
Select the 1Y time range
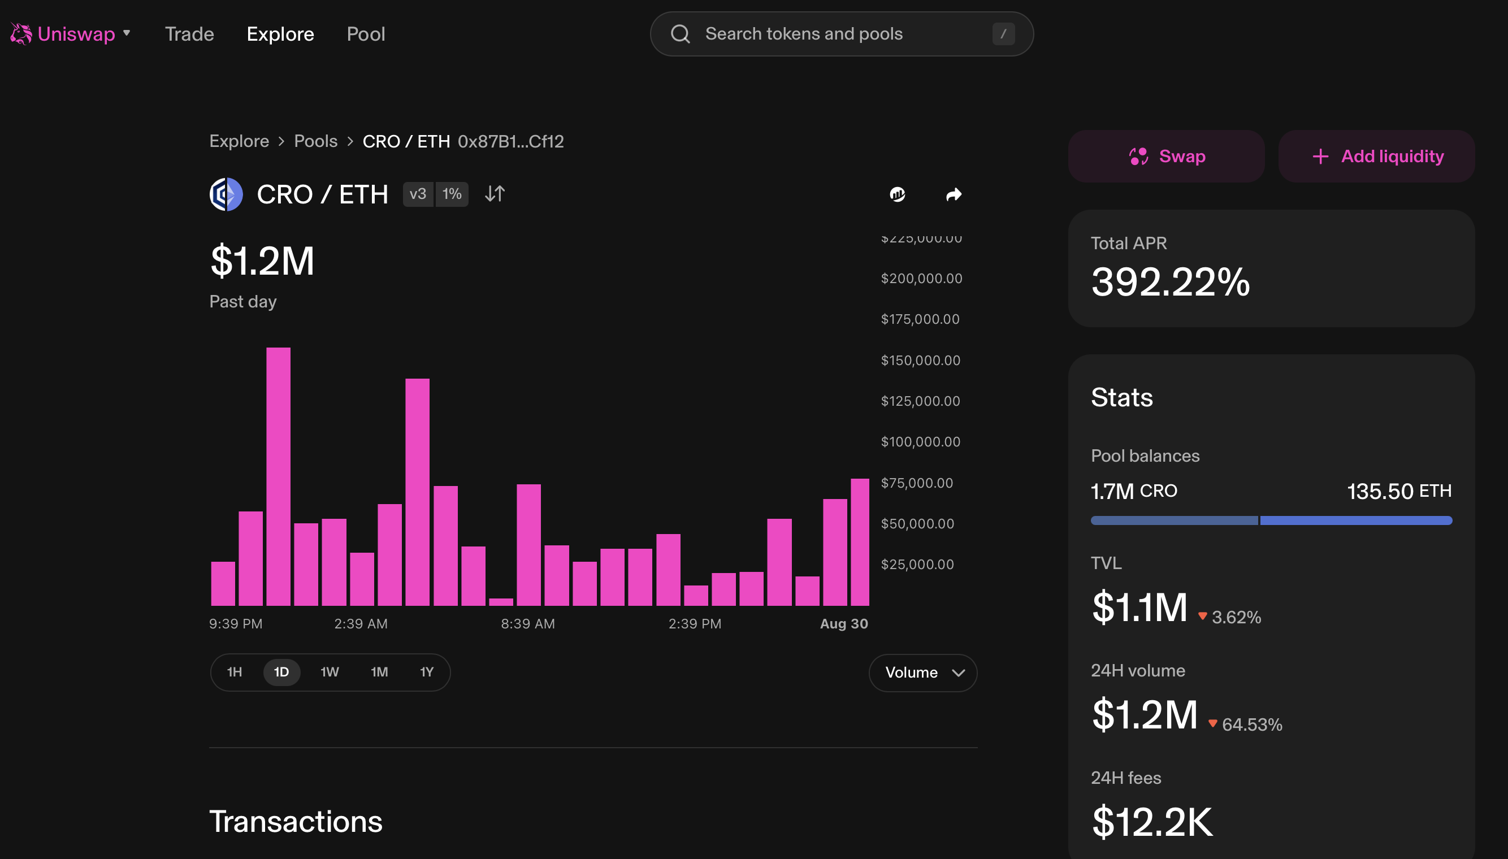tap(427, 672)
